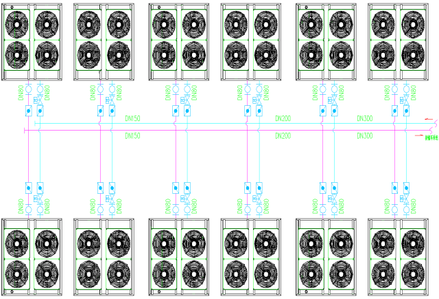Click the lower DN200 pipe label
Screen dimensions: 439x299
(283, 136)
